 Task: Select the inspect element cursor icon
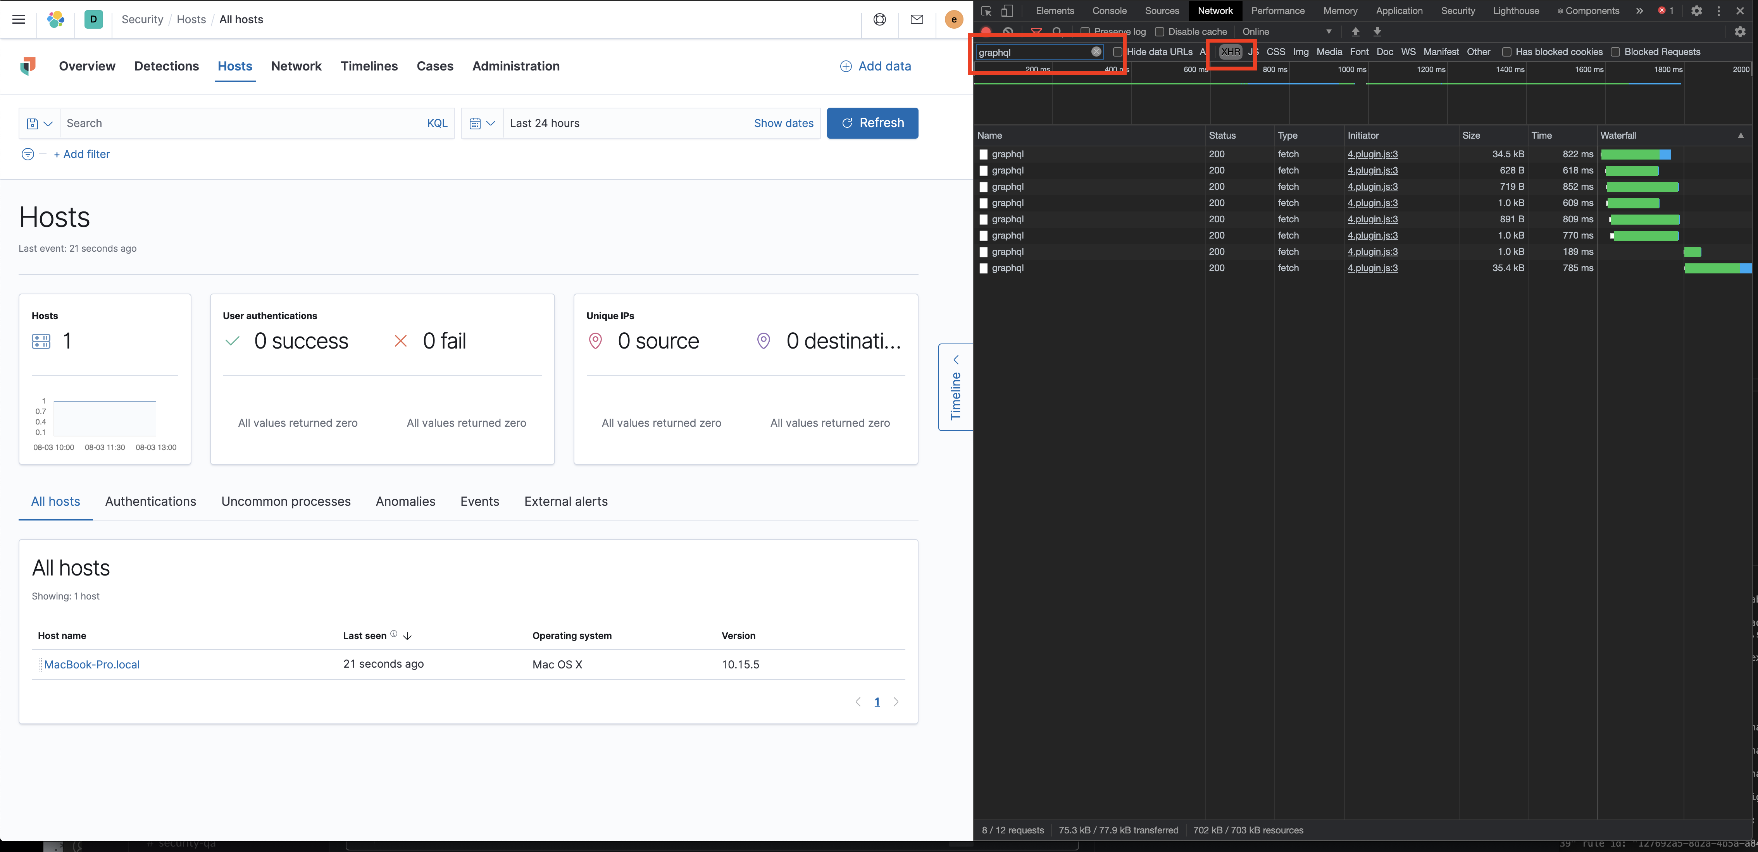point(986,11)
